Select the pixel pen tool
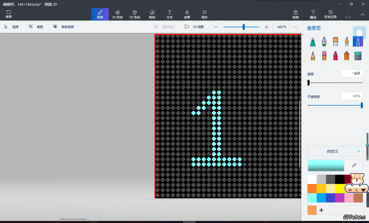Image resolution: width=369 pixels, height=223 pixels. [x=358, y=42]
